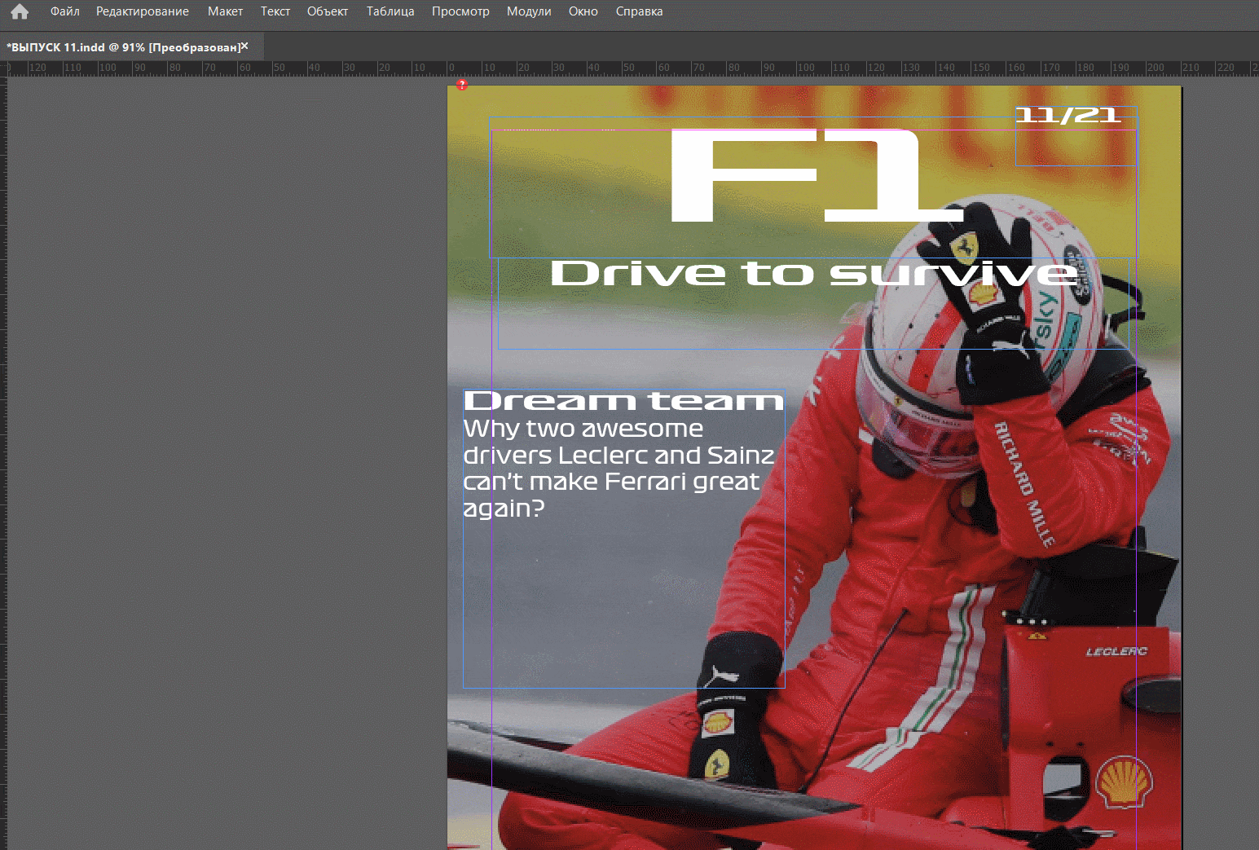The image size is (1259, 850).
Task: Open the Макет menu
Action: pyautogui.click(x=225, y=11)
